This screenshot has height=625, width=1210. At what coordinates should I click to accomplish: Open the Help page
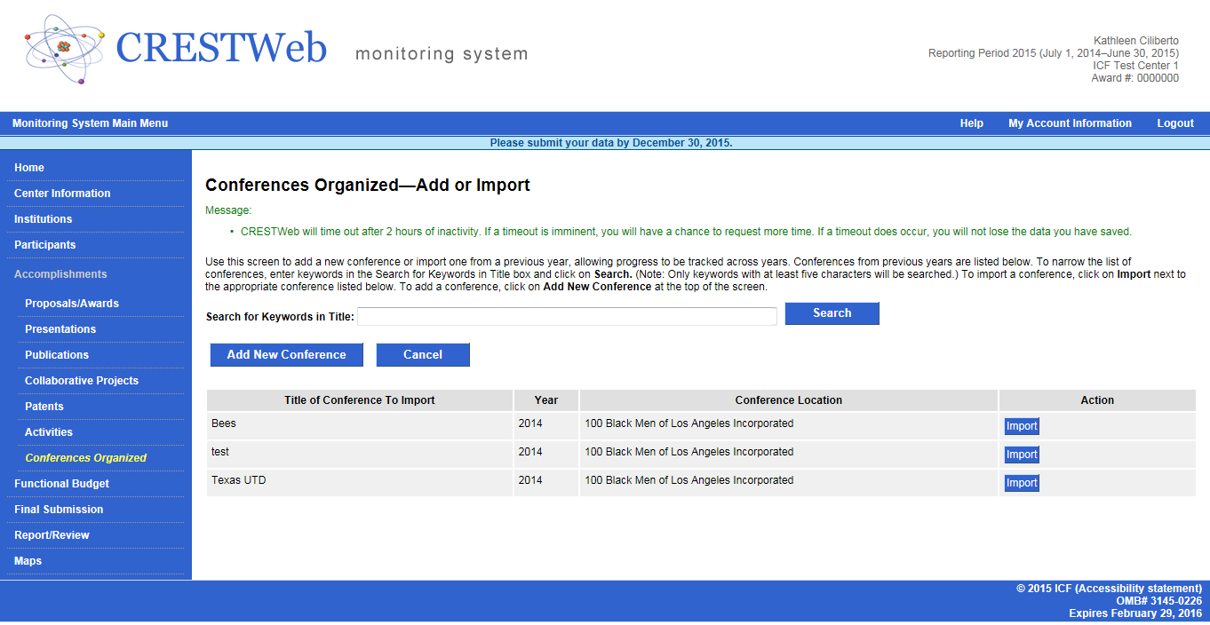pos(972,123)
